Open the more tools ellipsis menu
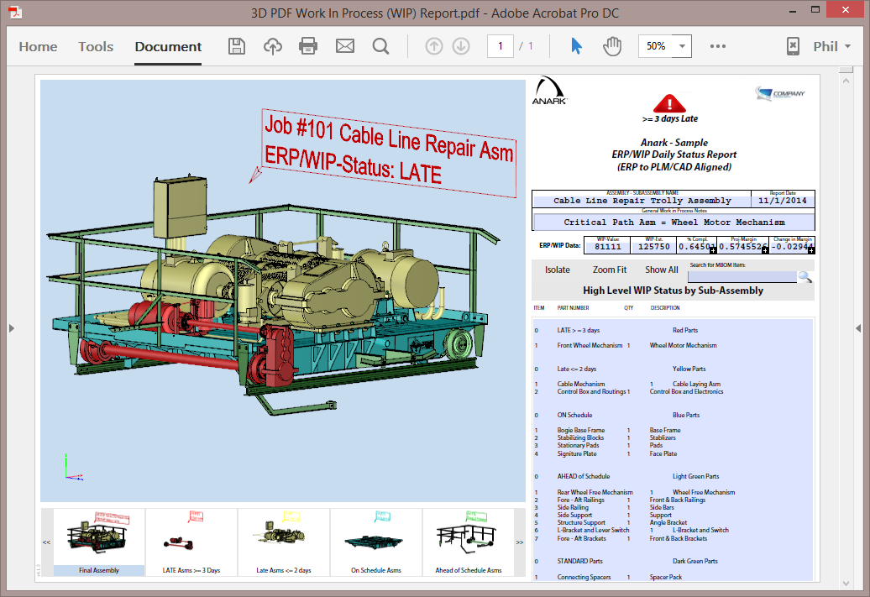The image size is (870, 597). tap(717, 46)
